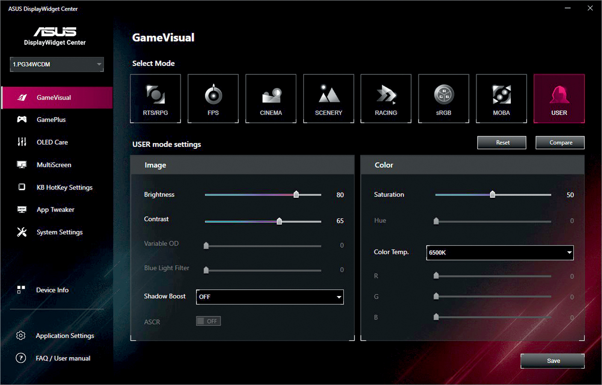602x385 pixels.
Task: Expand the Color Temp. 6500K dropdown
Action: tap(500, 253)
